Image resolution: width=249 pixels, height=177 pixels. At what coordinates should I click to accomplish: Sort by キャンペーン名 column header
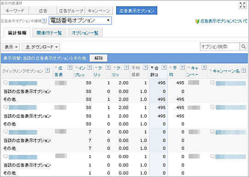(x=225, y=71)
